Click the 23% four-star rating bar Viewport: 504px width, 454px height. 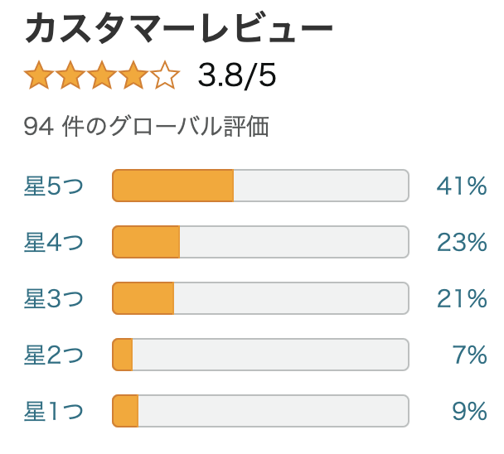[x=260, y=242]
